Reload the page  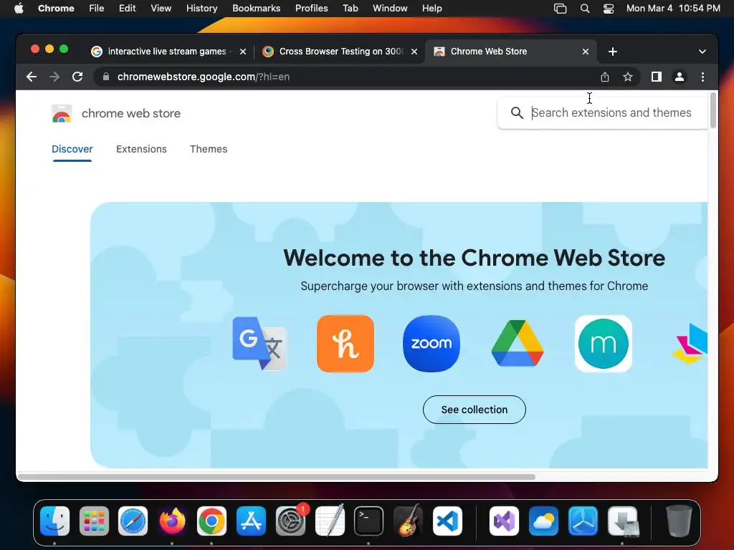pyautogui.click(x=77, y=77)
